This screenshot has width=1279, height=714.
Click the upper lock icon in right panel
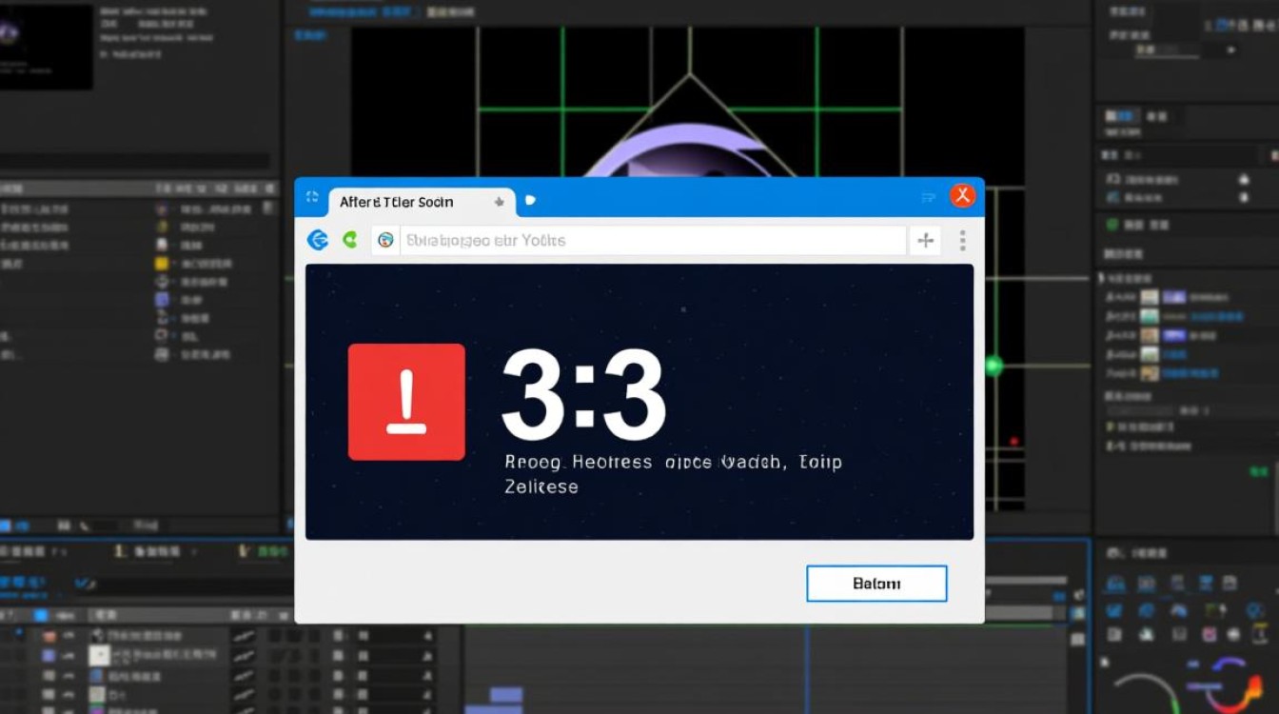(x=1243, y=179)
